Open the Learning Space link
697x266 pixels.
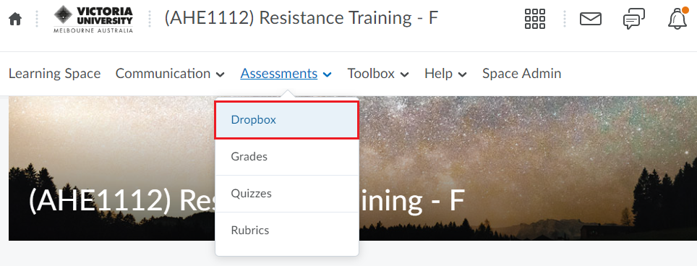[x=55, y=74]
